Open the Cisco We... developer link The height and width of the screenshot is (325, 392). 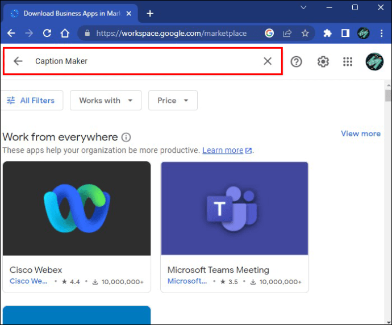tap(28, 281)
